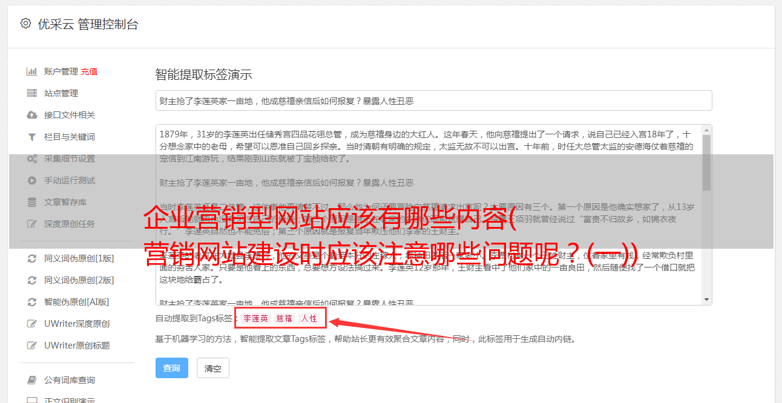This screenshot has height=403, width=782.
Task: Click the 清空 button
Action: point(213,368)
